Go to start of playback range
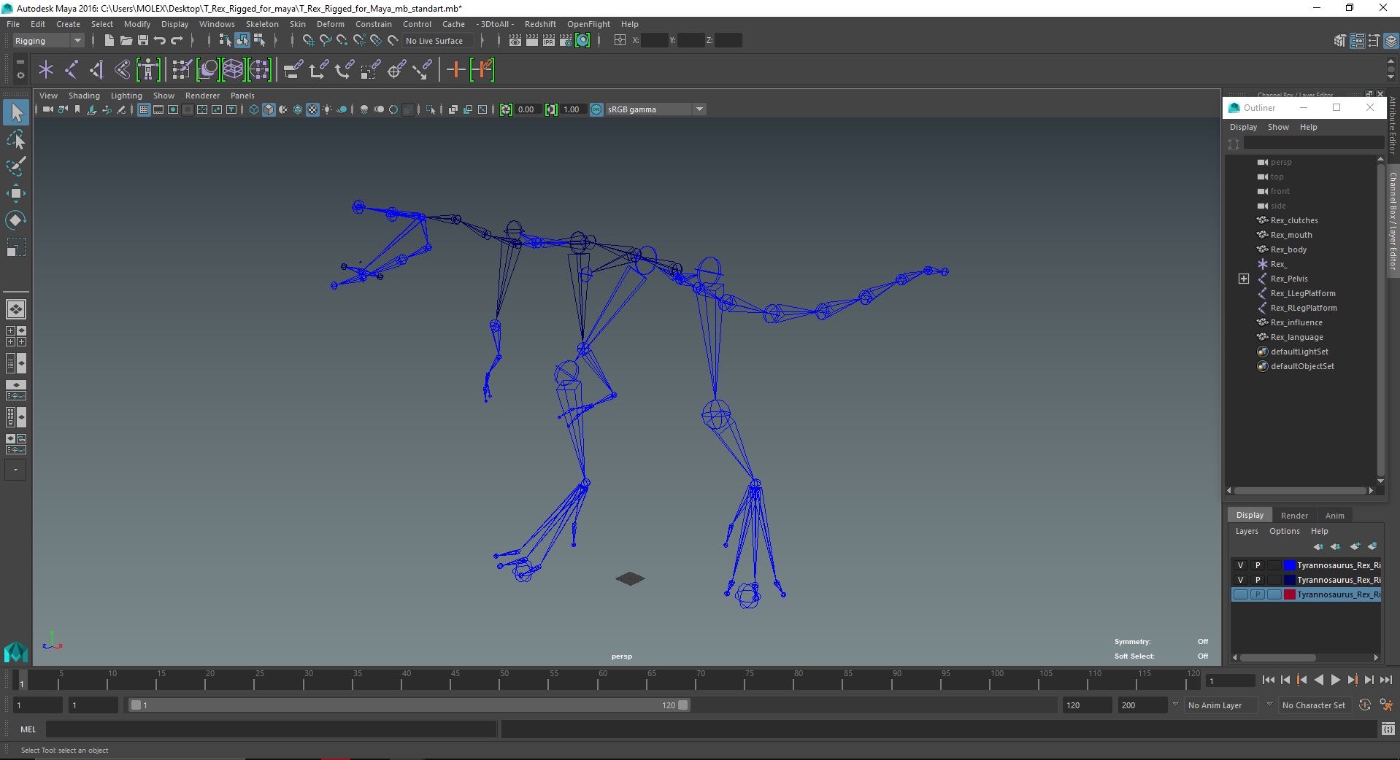Image resolution: width=1400 pixels, height=760 pixels. tap(1268, 680)
